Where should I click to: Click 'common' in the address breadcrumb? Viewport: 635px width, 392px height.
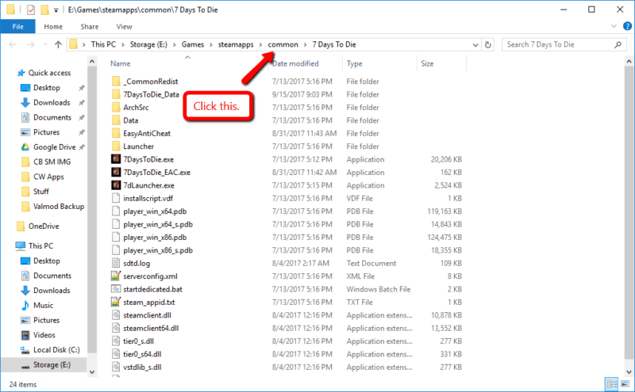[x=283, y=44]
